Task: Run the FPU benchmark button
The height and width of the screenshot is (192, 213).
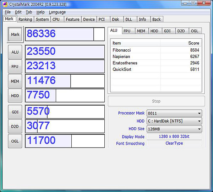Action: 15,66
